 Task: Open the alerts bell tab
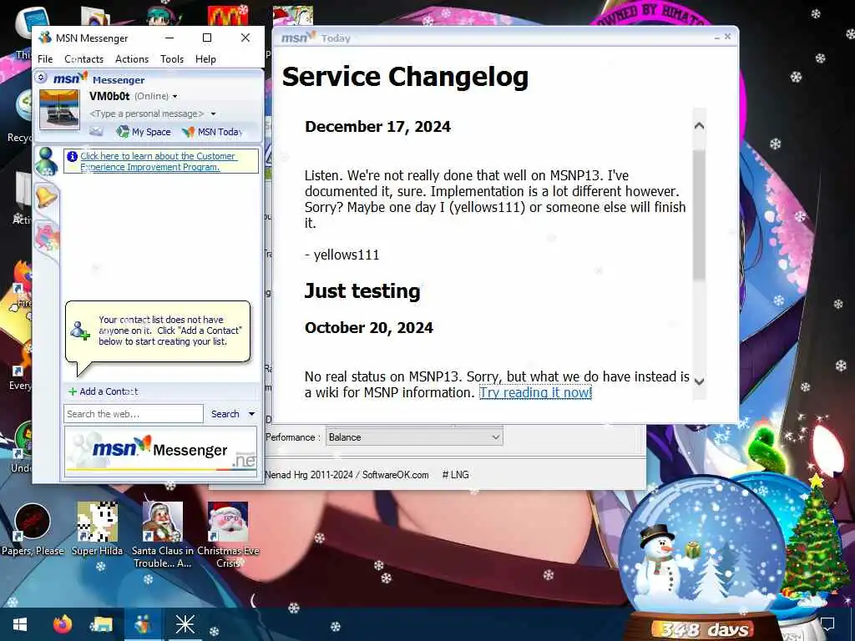(x=47, y=197)
